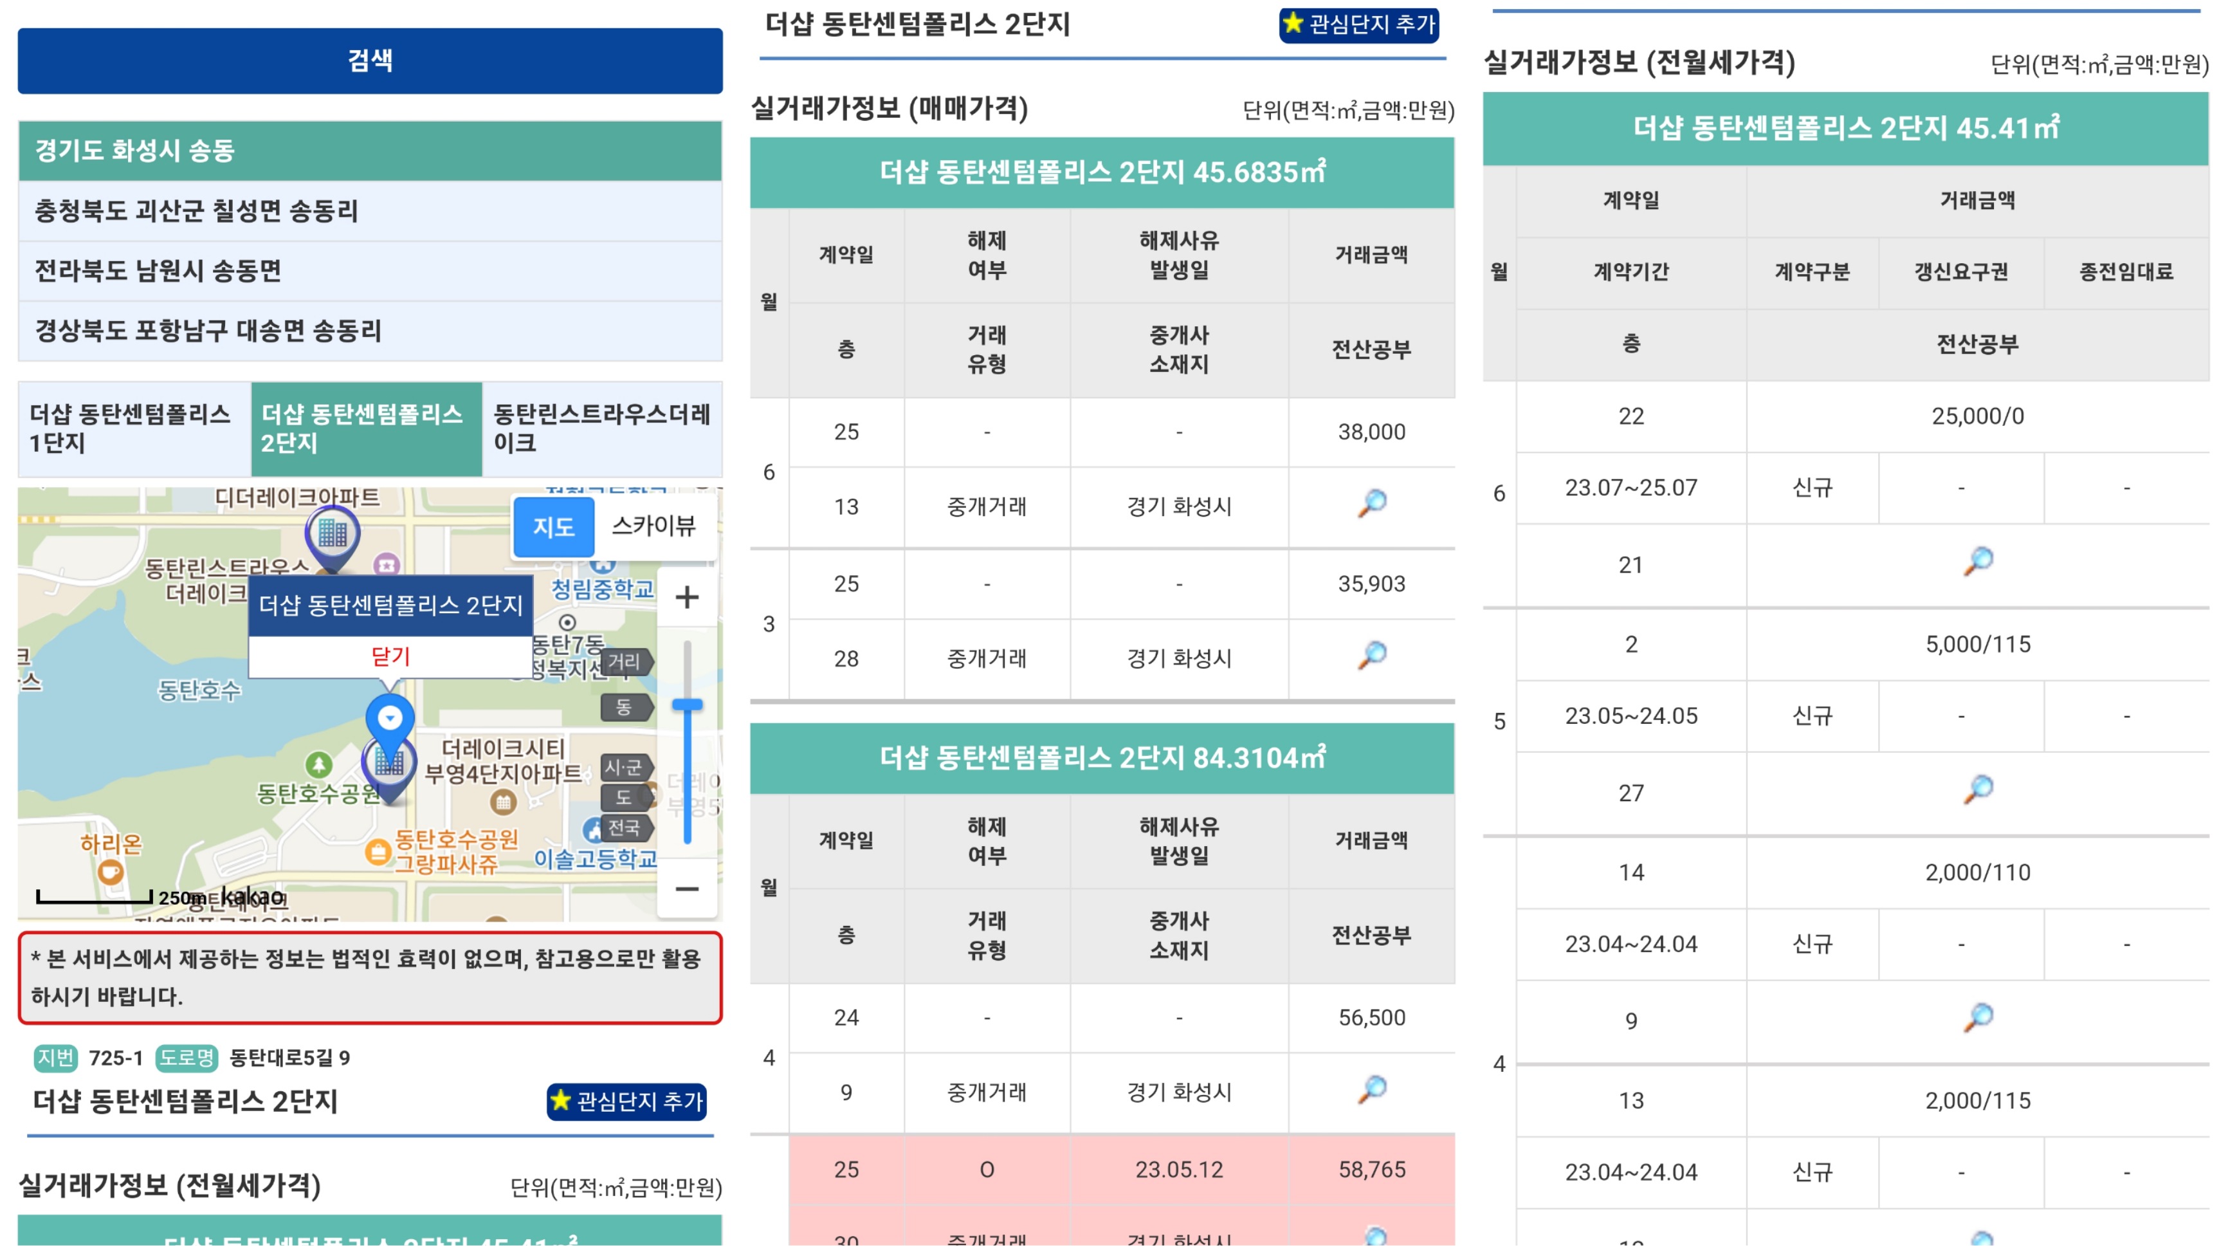Click the 84.3104㎡ sale table header
This screenshot has height=1254, width=2228.
pyautogui.click(x=1102, y=758)
